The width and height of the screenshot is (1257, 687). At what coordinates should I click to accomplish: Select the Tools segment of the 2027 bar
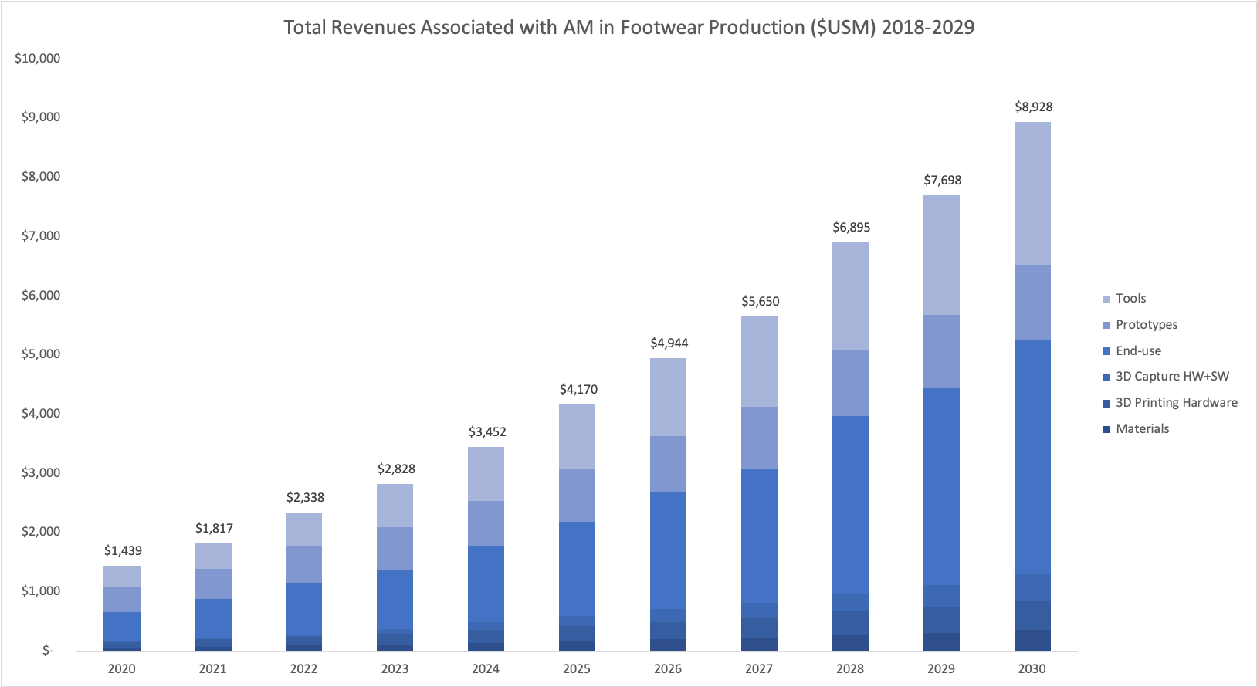click(x=759, y=362)
